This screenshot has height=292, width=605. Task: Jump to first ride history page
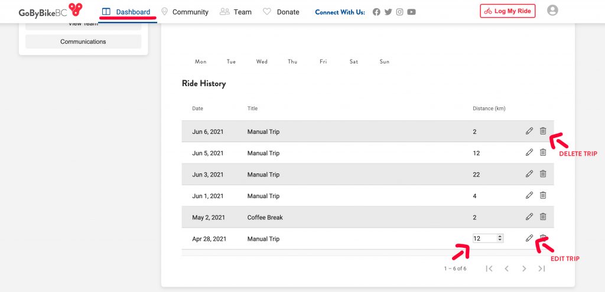pos(489,268)
